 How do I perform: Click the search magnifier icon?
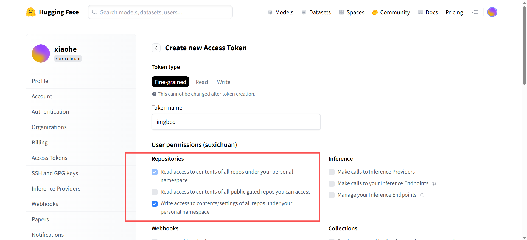(x=95, y=12)
